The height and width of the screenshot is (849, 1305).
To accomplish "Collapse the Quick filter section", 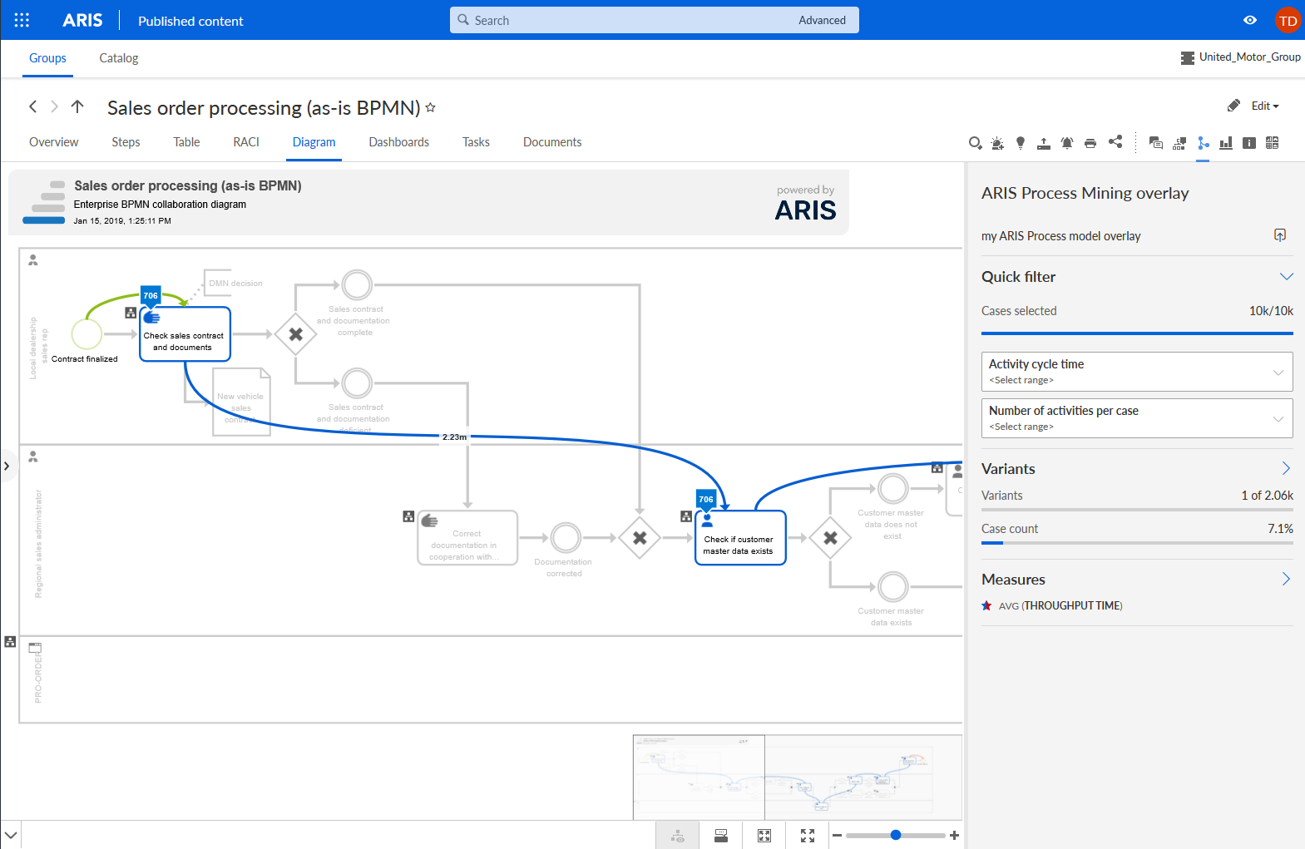I will coord(1286,276).
